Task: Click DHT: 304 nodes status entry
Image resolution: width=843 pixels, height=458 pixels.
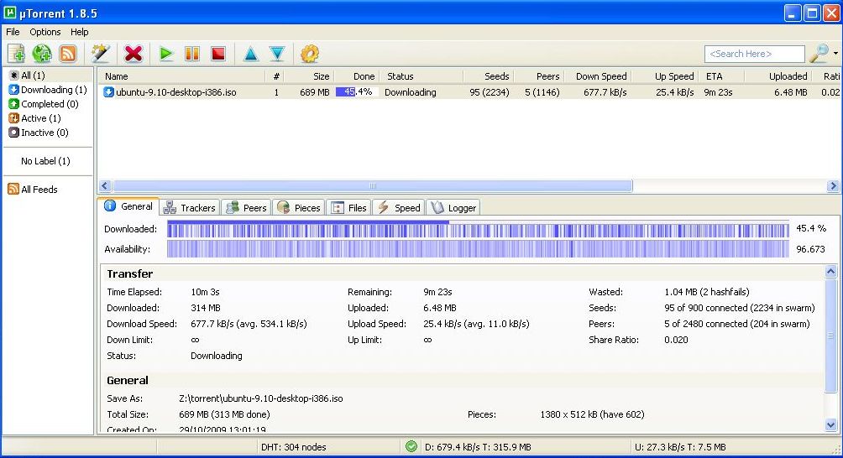Action: tap(294, 447)
